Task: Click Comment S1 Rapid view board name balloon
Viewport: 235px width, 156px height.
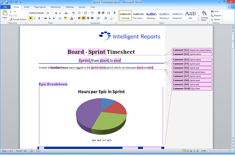Action: coord(192,50)
